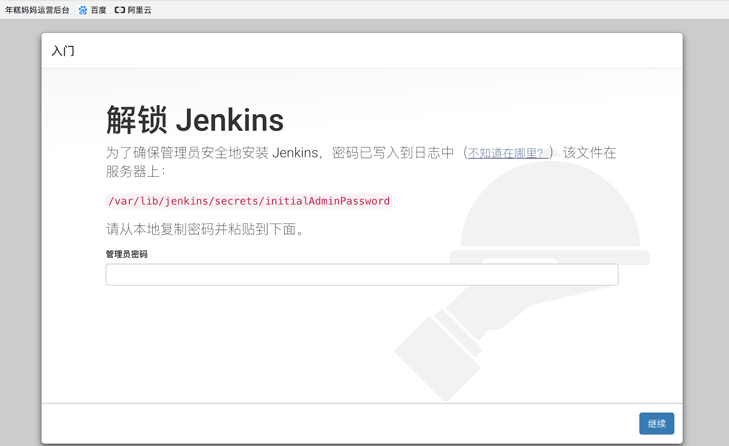Click the blue 继续 button
The image size is (729, 446).
click(656, 423)
